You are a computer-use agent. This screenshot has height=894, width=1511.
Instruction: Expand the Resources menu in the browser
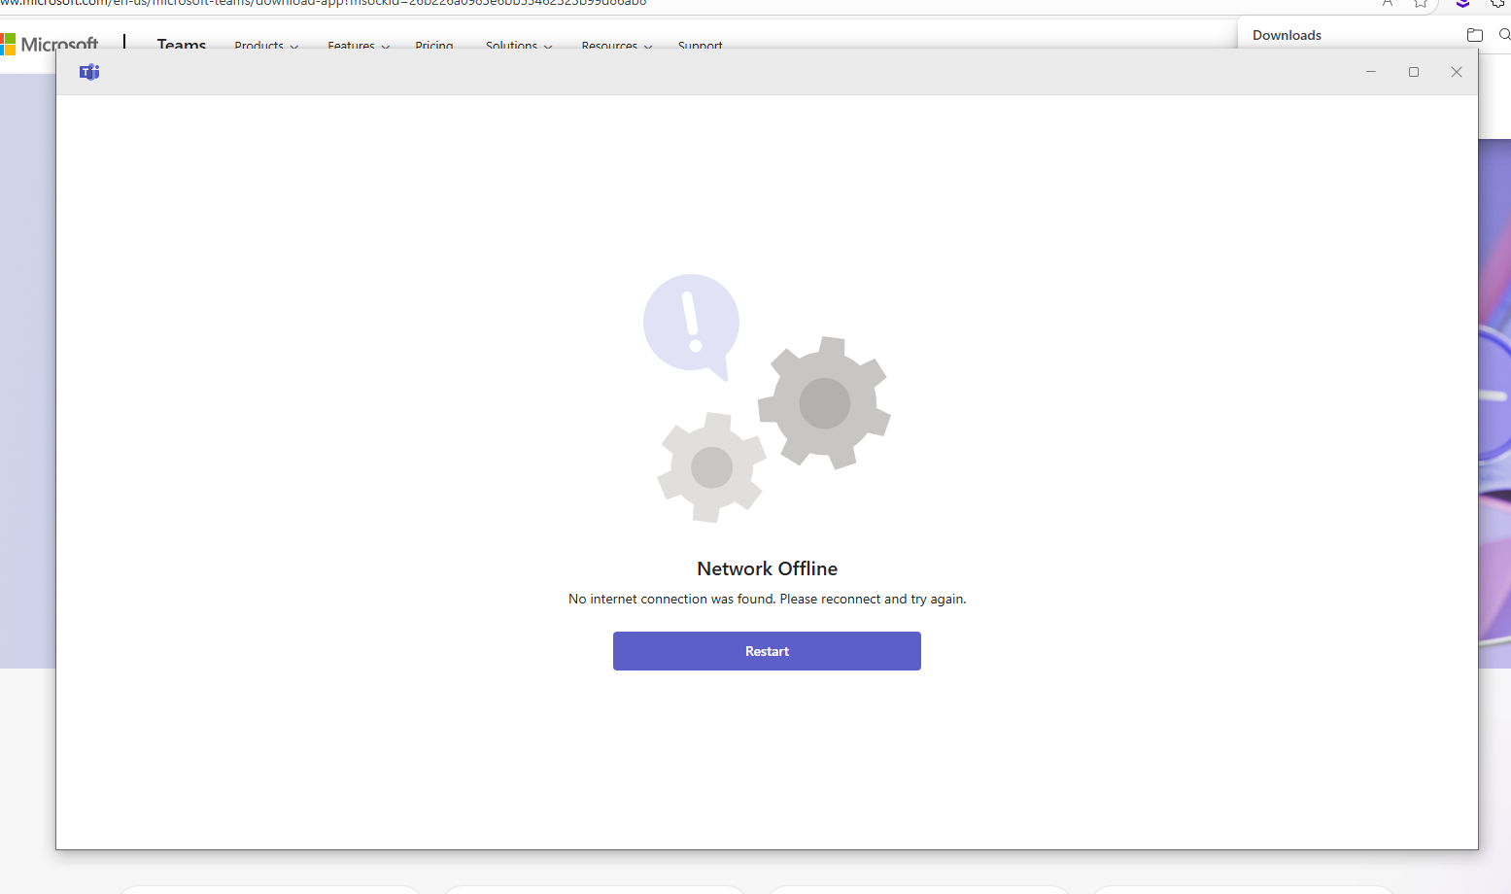click(x=617, y=46)
